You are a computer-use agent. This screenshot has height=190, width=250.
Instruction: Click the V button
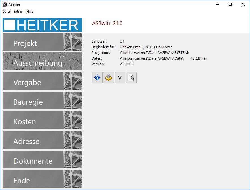pos(120,77)
